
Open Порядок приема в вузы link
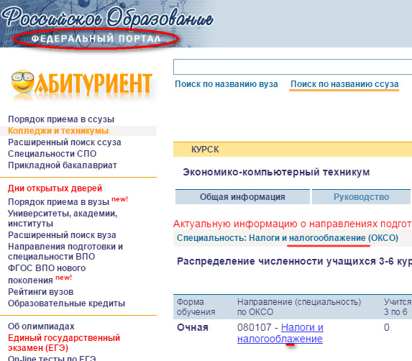tap(58, 202)
